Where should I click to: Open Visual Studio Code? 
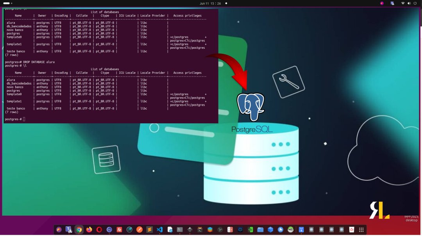click(x=159, y=230)
